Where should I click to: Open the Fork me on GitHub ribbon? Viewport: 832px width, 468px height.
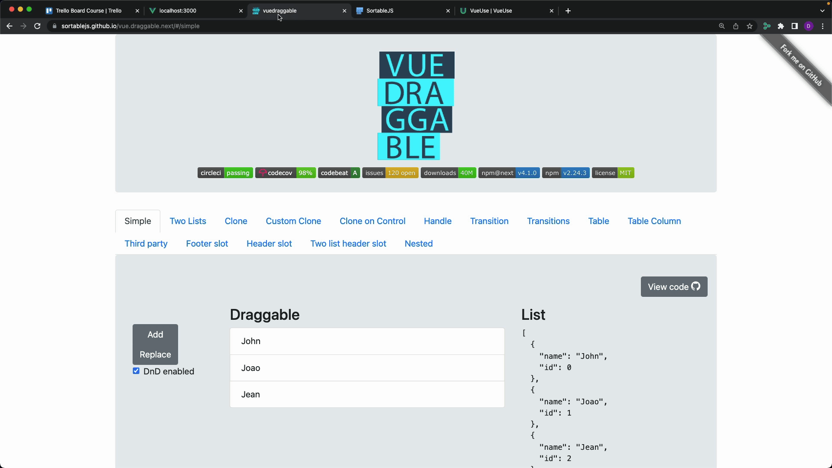(801, 65)
